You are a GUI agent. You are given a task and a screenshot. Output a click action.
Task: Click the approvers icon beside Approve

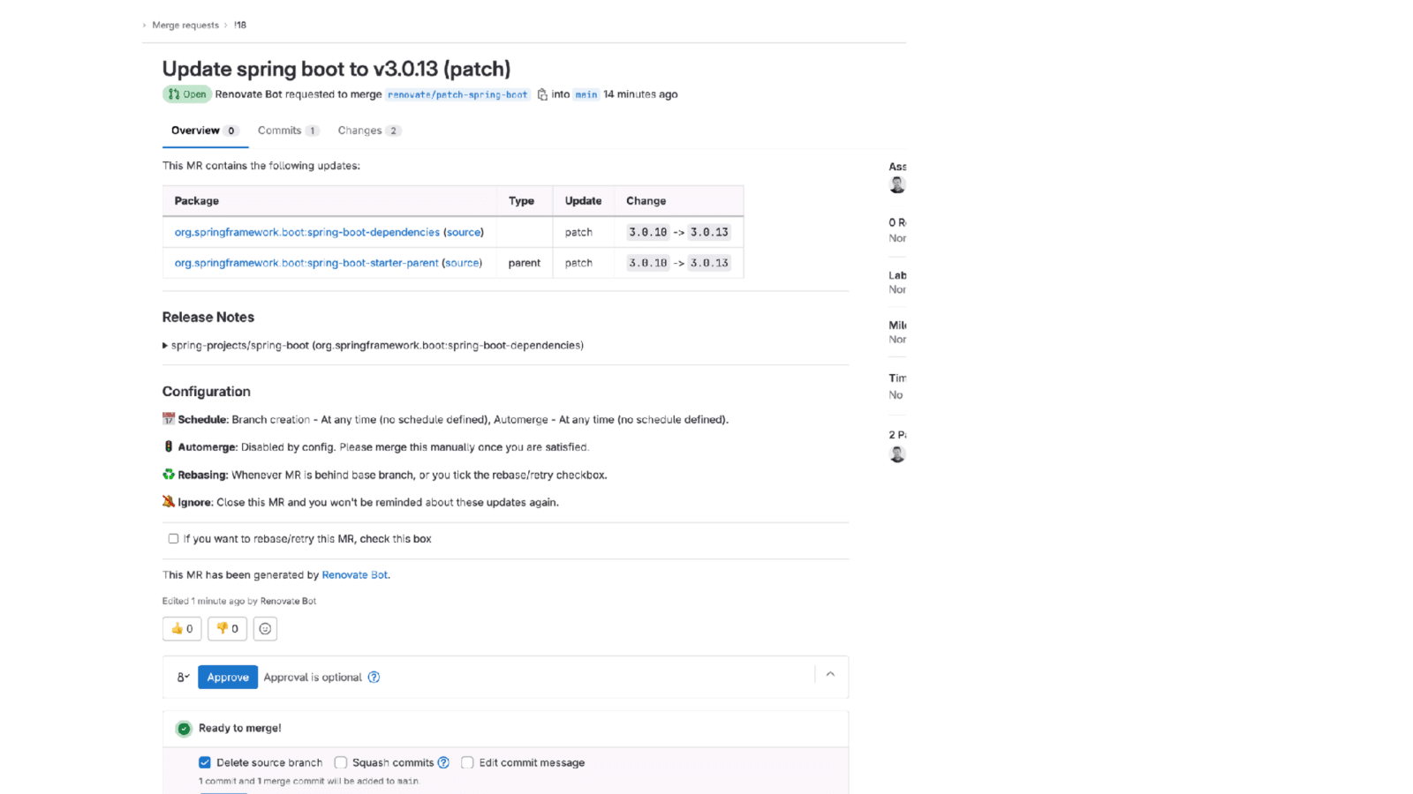(x=183, y=678)
